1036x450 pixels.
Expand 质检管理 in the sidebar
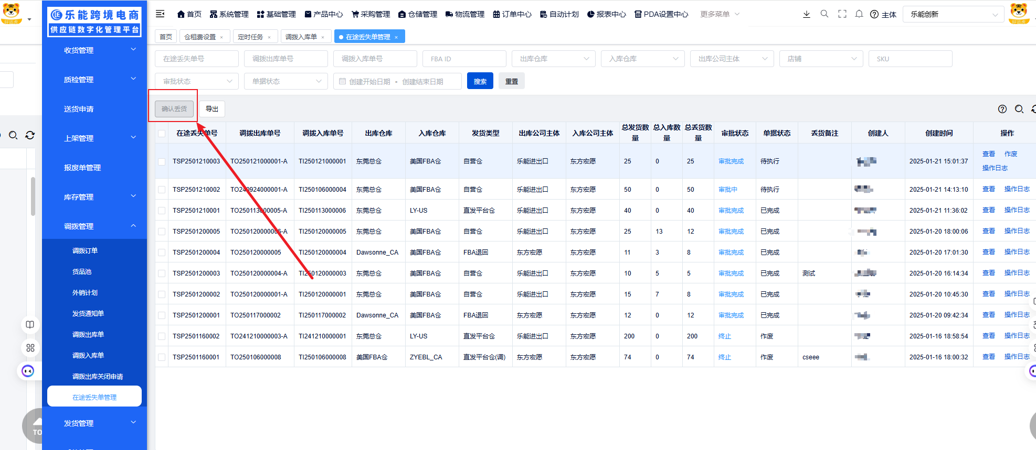94,80
